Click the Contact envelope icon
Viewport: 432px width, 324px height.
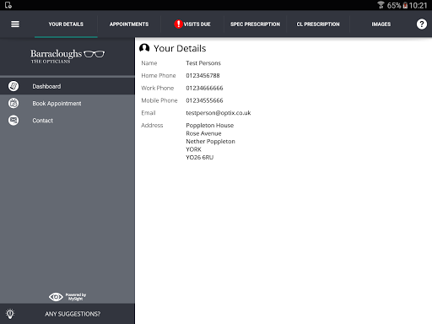click(13, 121)
